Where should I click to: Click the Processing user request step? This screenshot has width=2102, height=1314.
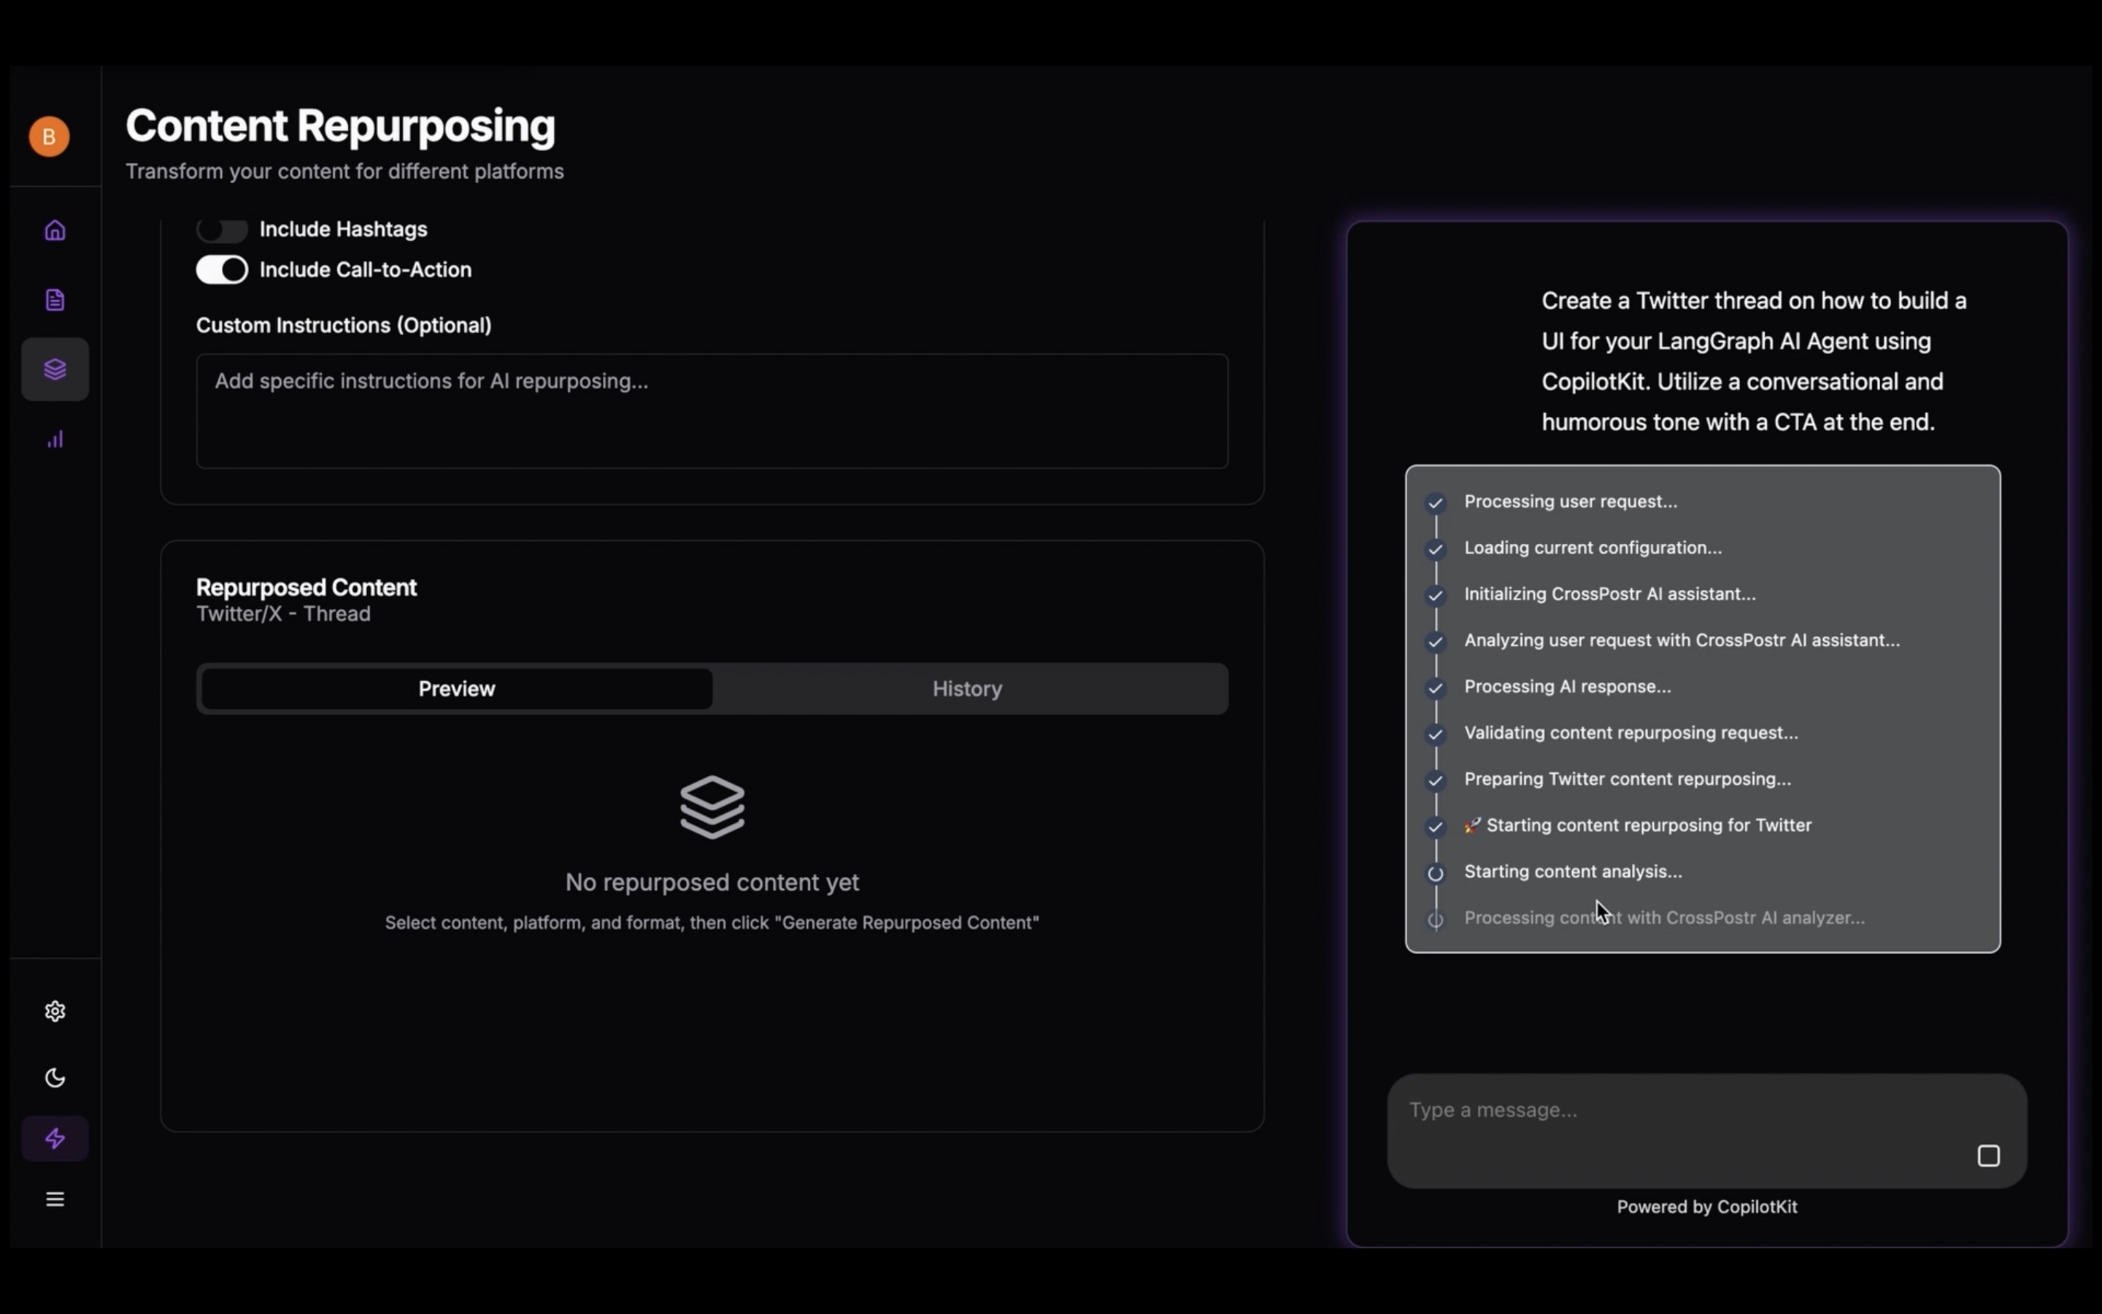click(1569, 502)
